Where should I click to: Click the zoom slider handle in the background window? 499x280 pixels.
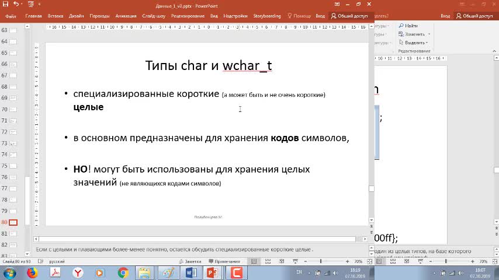(446, 261)
